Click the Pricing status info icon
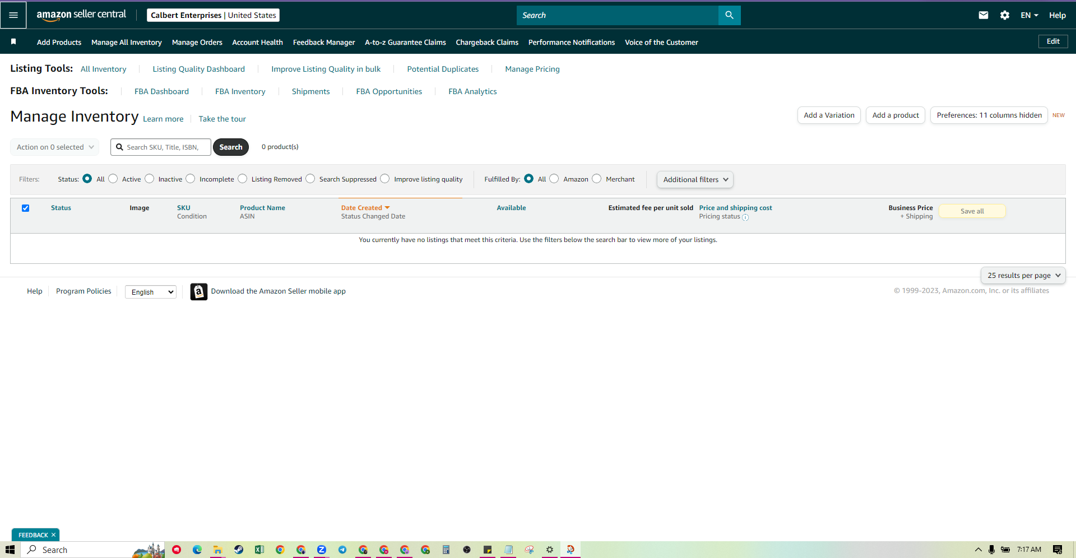The height and width of the screenshot is (558, 1076). coord(745,217)
